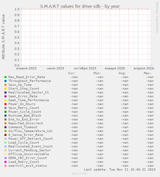Click the Current_Pending_Sector legend label
This screenshot has height=177, width=160.
(30, 150)
